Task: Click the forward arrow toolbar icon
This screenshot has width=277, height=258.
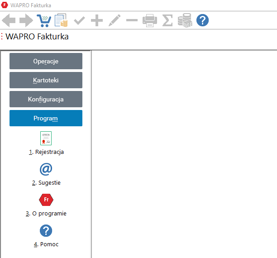Action: point(26,20)
